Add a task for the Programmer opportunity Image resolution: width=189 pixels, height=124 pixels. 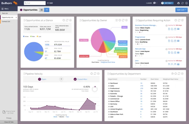coord(172,41)
